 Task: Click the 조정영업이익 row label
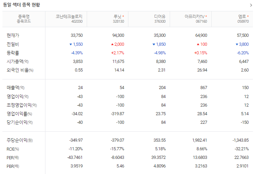(22, 105)
